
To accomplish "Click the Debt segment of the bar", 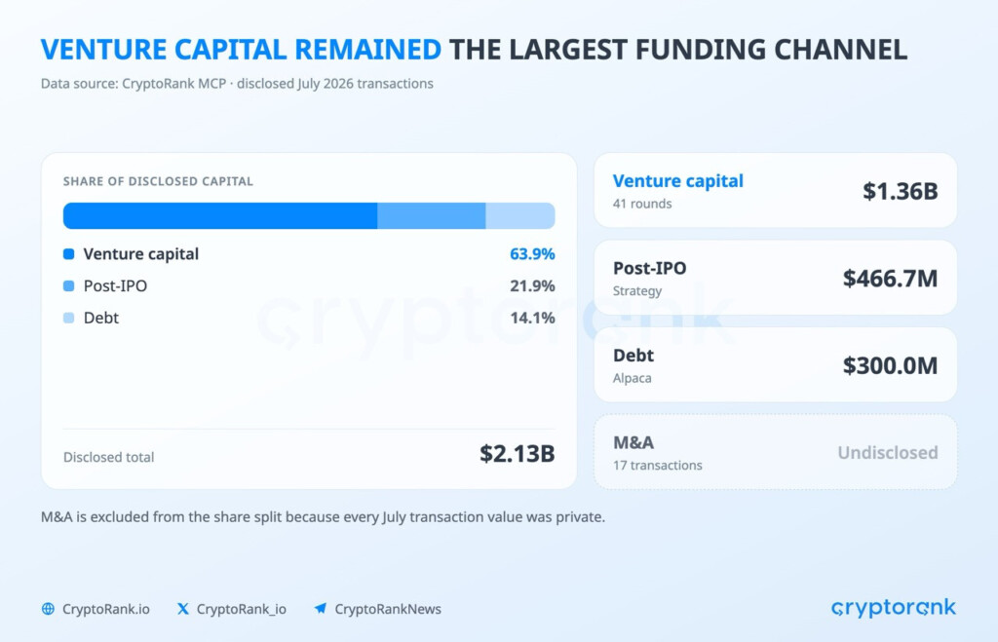I will (x=520, y=215).
